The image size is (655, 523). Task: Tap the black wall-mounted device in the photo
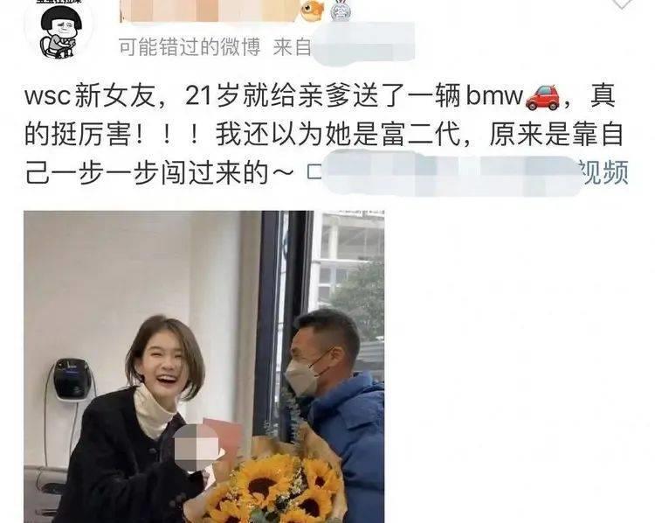point(72,379)
